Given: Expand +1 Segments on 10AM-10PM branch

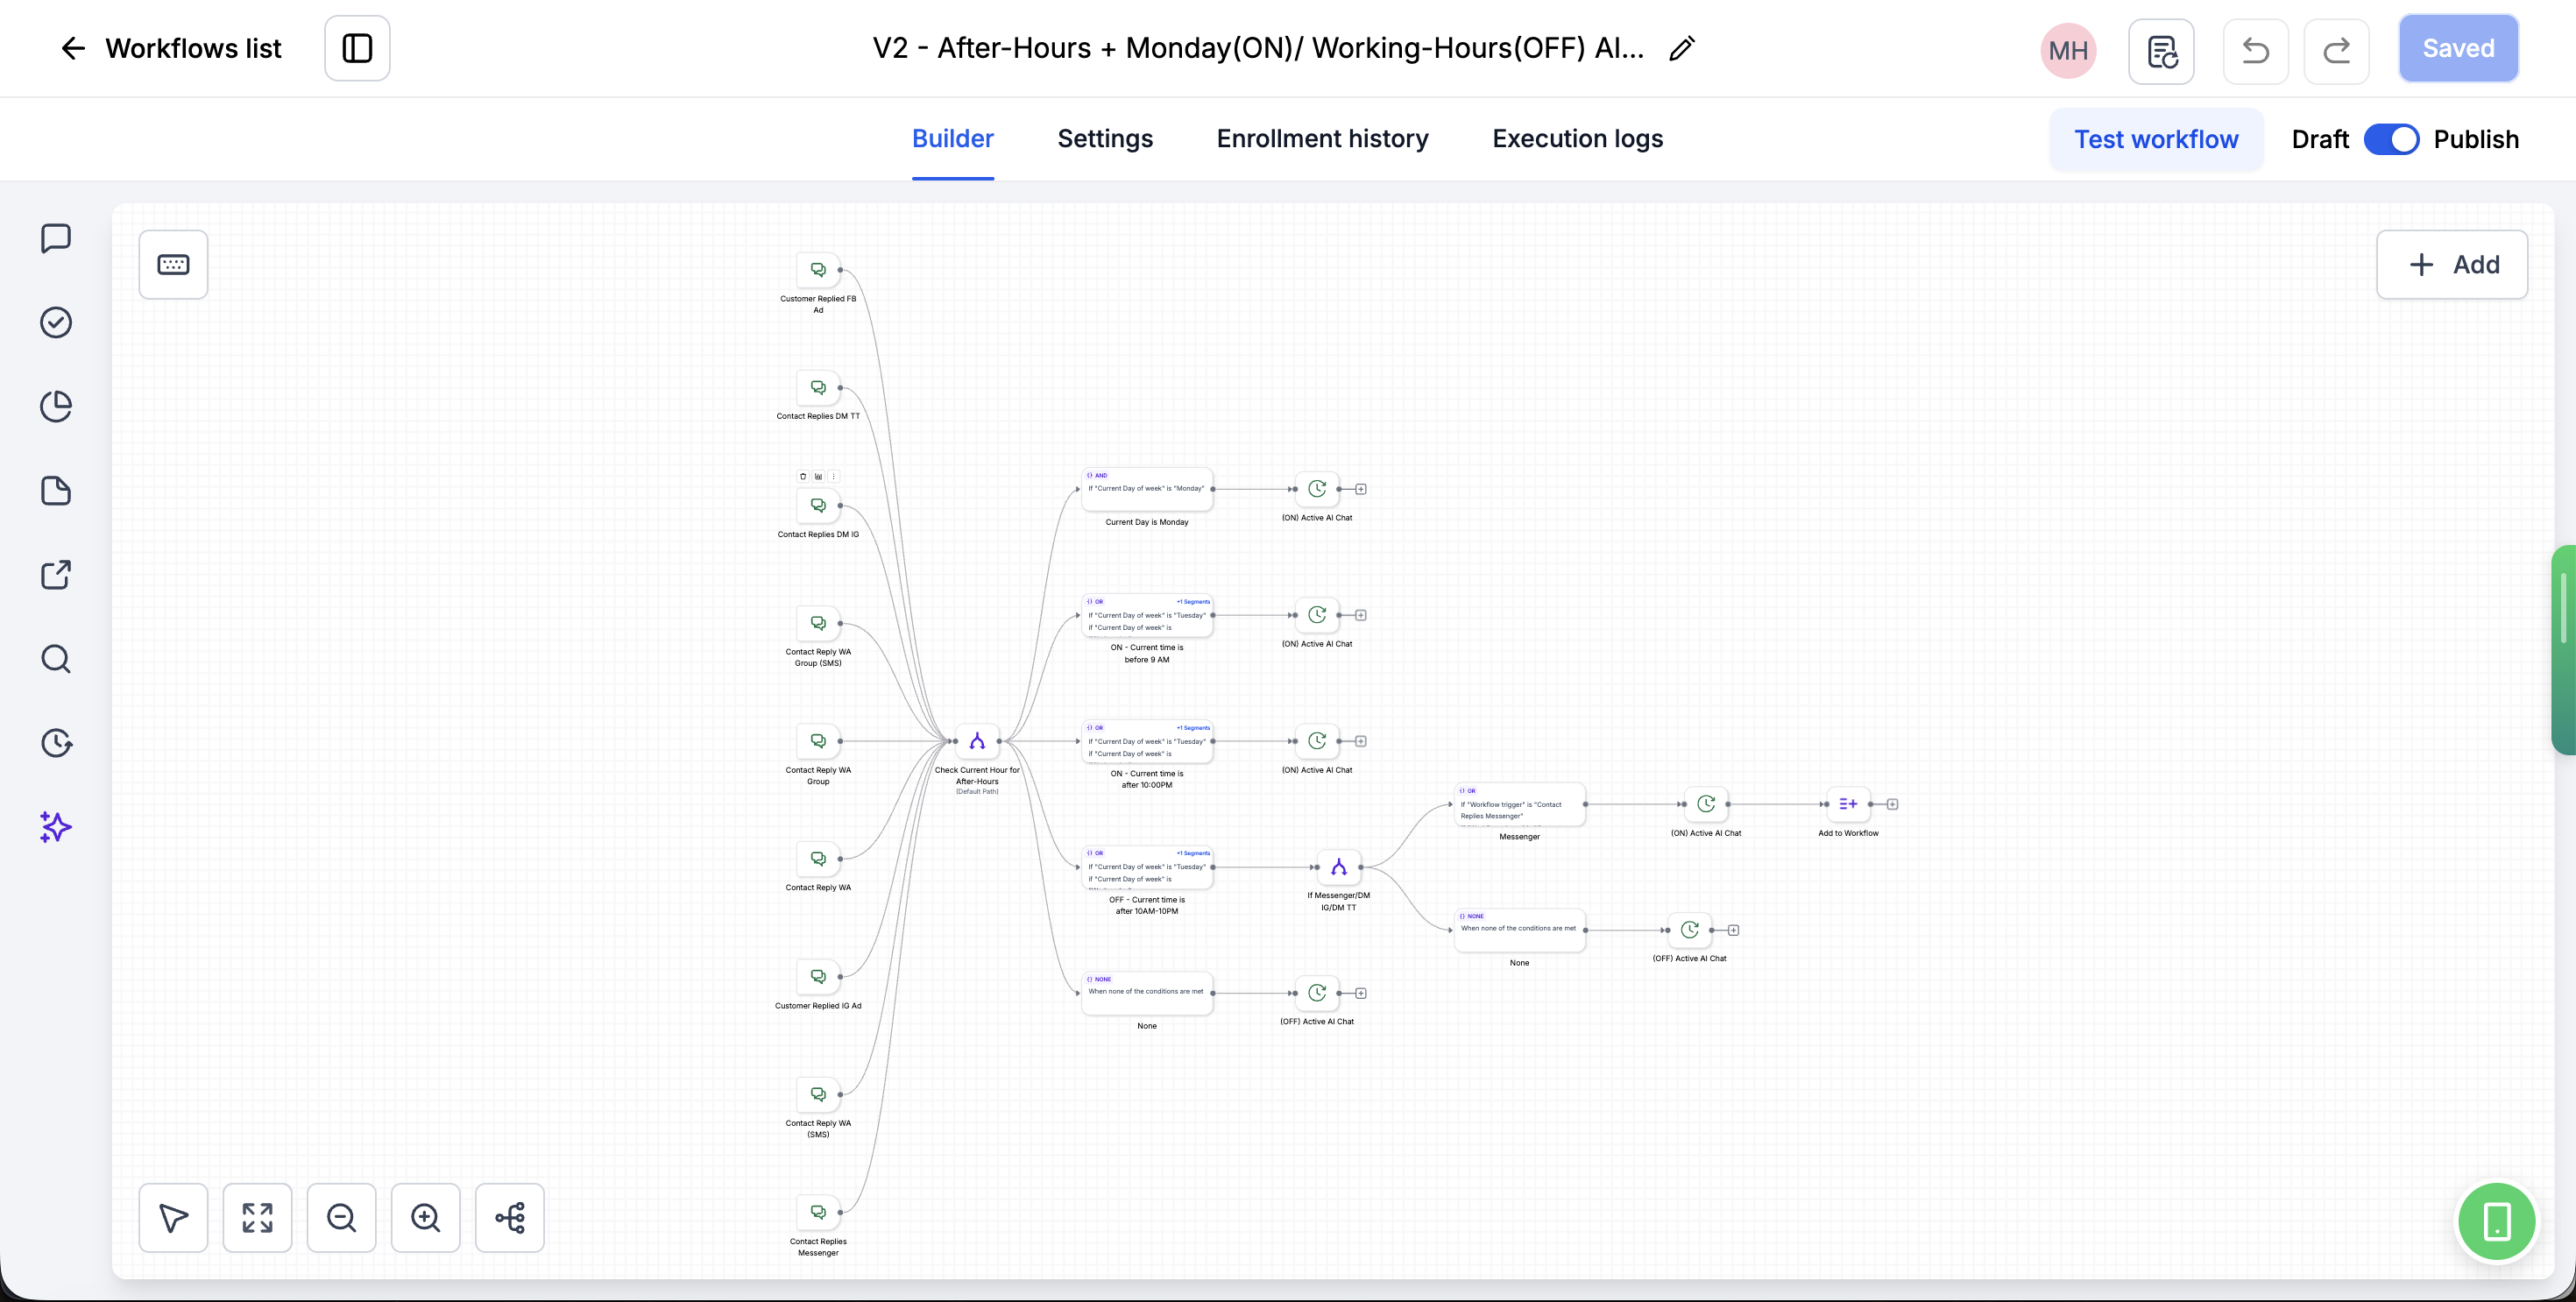Looking at the screenshot, I should [1193, 853].
